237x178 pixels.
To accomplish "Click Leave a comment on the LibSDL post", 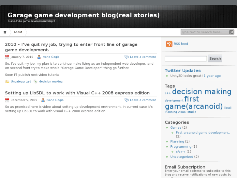I will [x=143, y=100].
